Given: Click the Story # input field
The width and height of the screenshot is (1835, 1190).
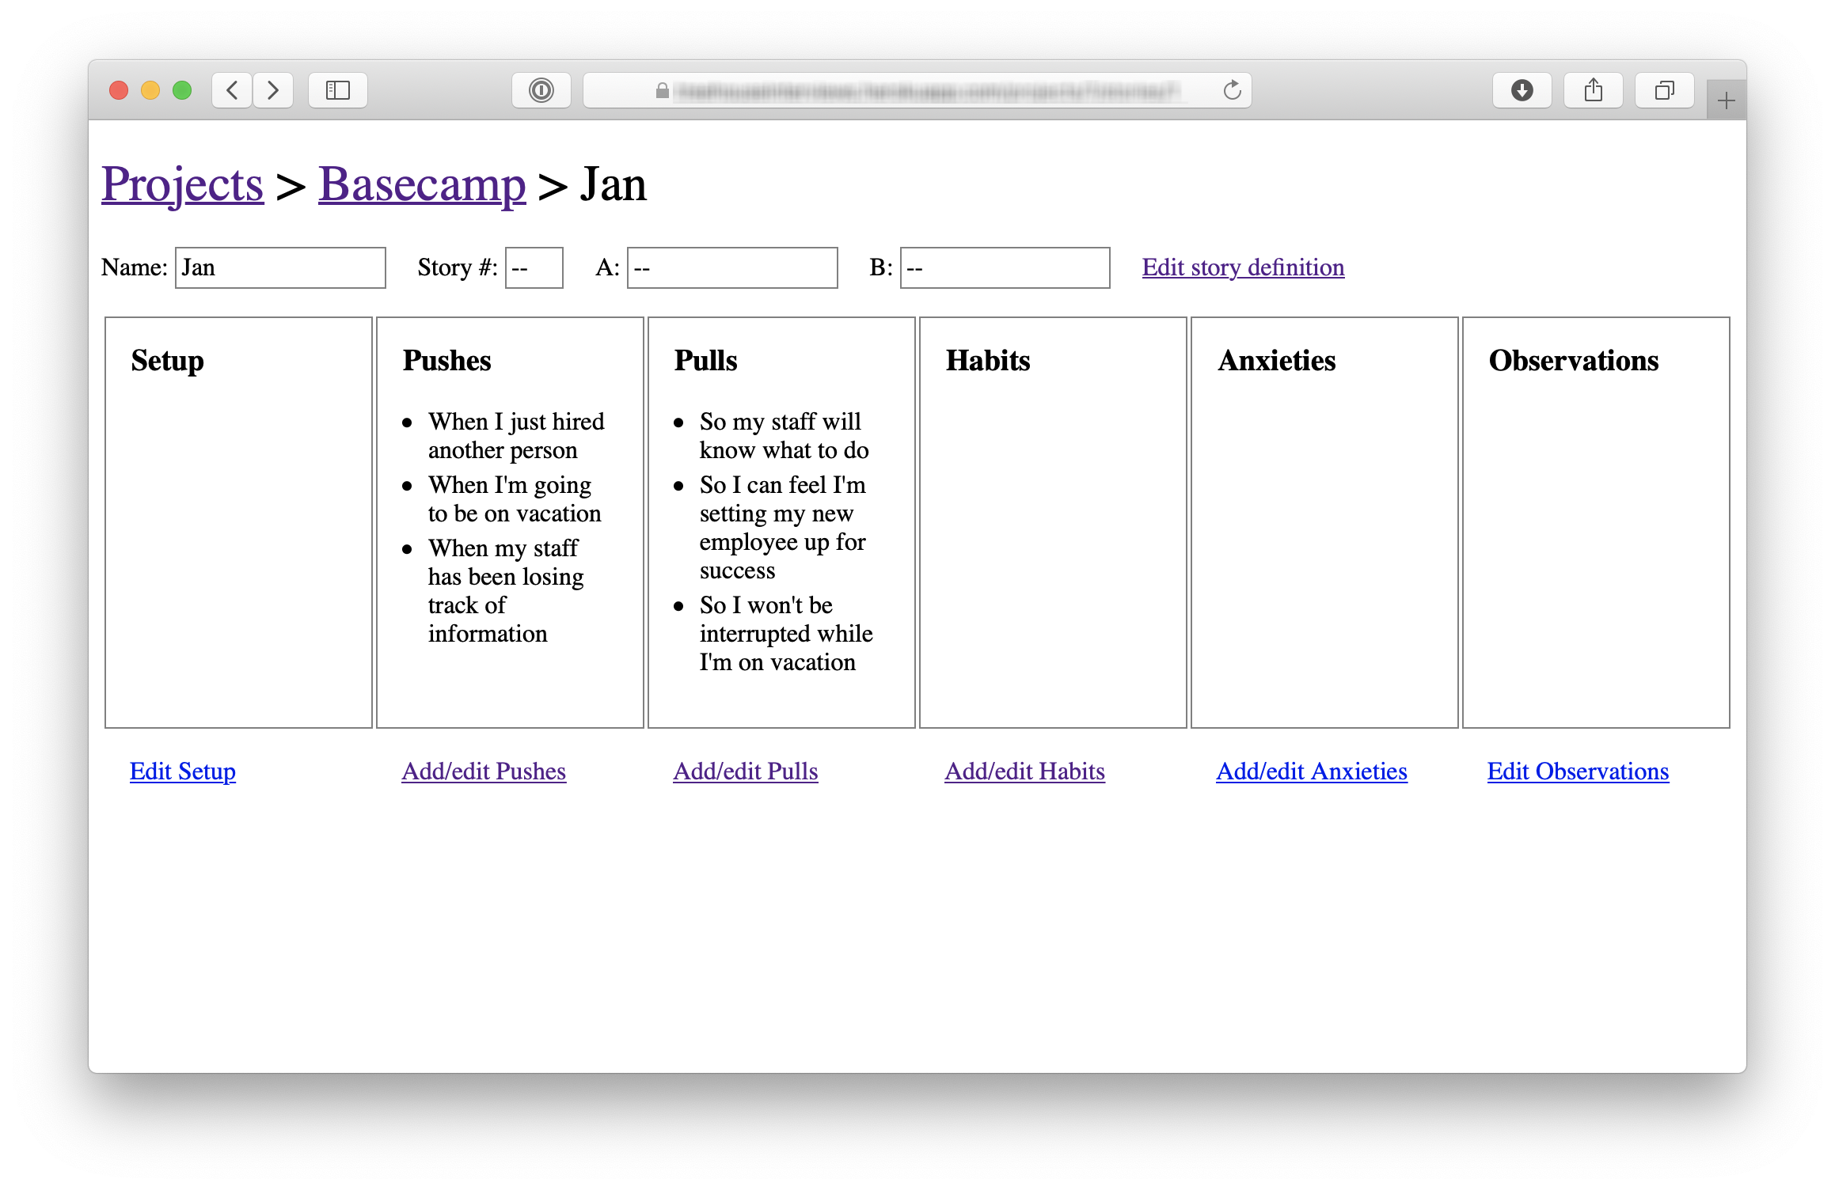Looking at the screenshot, I should click(x=534, y=267).
